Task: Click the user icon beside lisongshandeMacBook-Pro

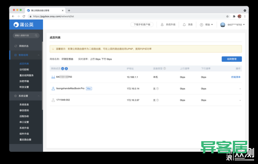Action: [53, 88]
